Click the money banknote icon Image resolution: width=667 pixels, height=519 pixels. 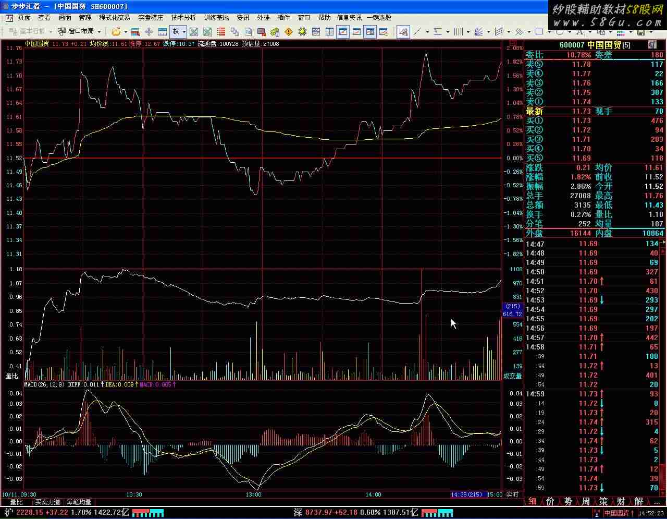tap(275, 32)
